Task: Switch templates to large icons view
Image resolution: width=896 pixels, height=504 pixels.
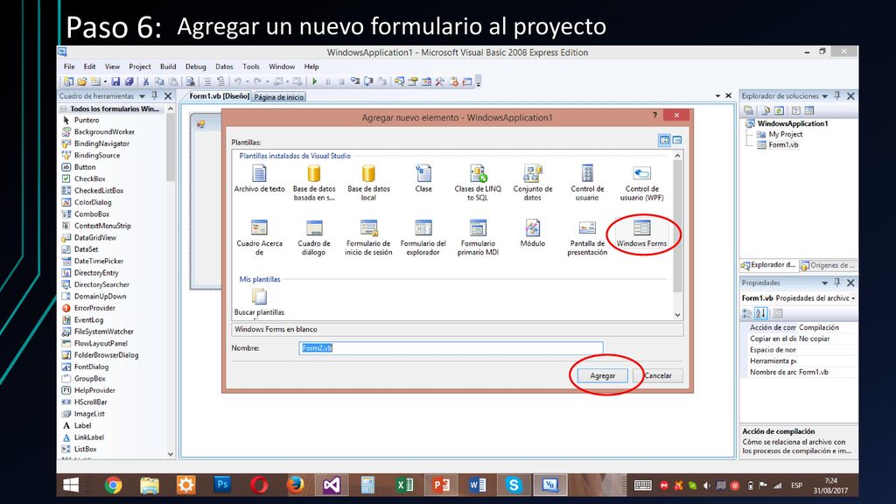Action: pos(664,140)
